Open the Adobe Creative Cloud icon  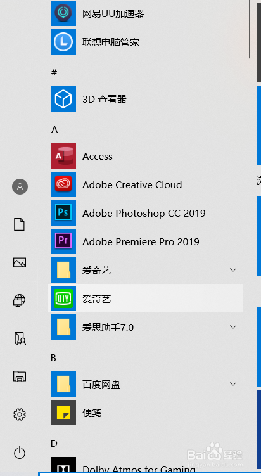(x=63, y=184)
